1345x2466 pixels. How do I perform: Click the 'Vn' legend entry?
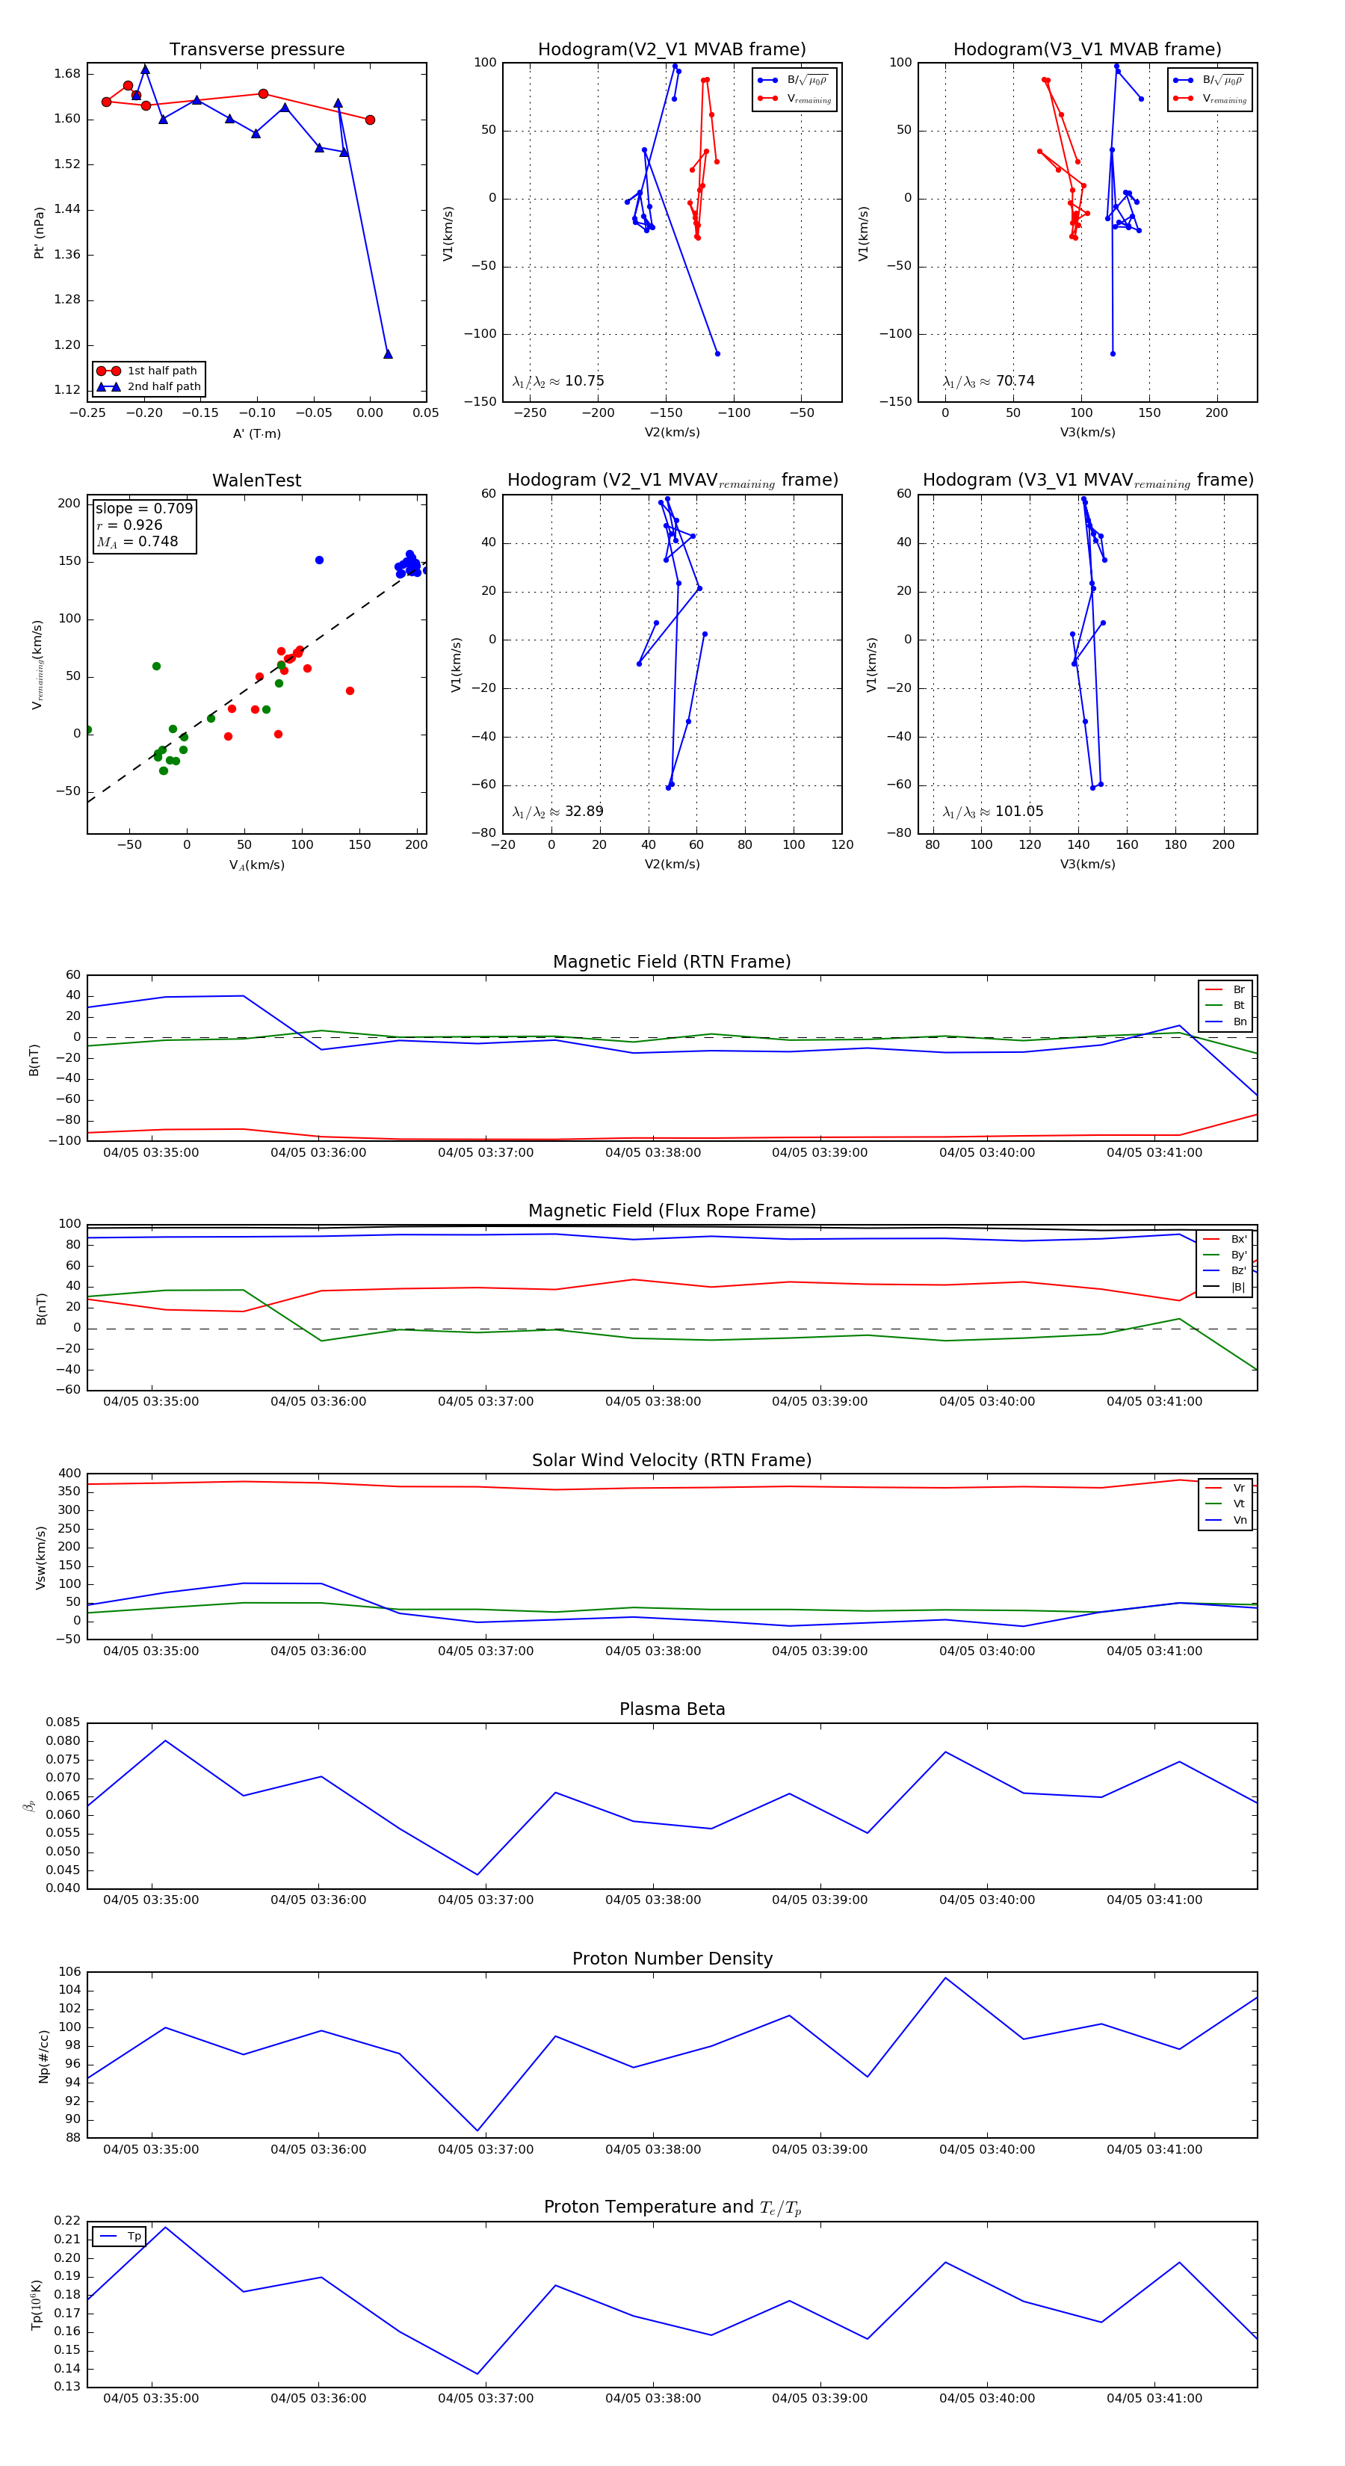tap(1225, 1520)
